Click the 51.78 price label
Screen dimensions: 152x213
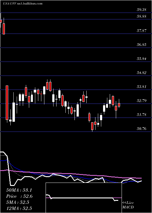pyautogui.click(x=141, y=114)
